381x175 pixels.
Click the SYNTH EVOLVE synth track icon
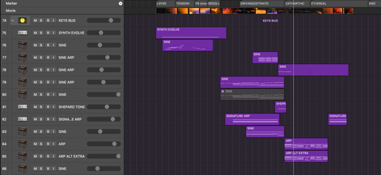pos(23,33)
